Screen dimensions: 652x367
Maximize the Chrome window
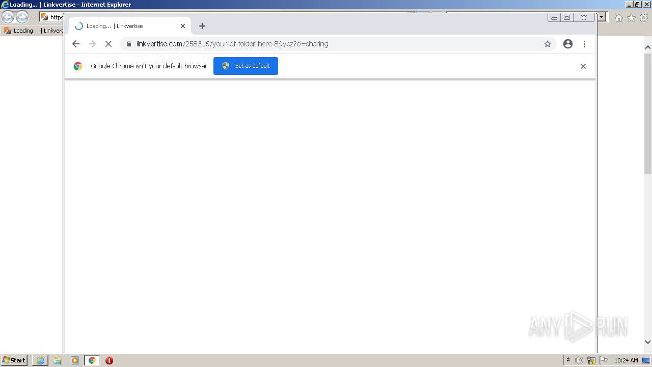(x=567, y=17)
